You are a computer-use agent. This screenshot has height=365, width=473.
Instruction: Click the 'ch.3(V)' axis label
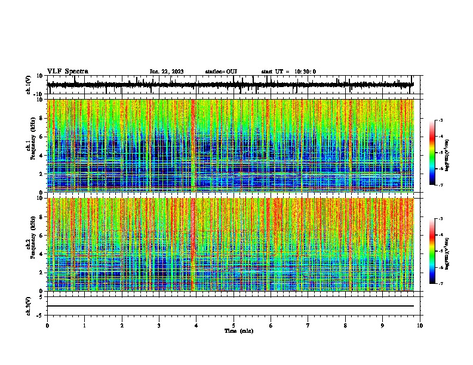[29, 307]
